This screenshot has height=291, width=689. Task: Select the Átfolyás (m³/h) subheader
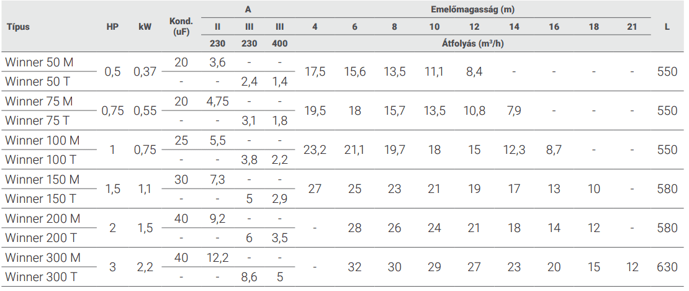click(x=473, y=44)
